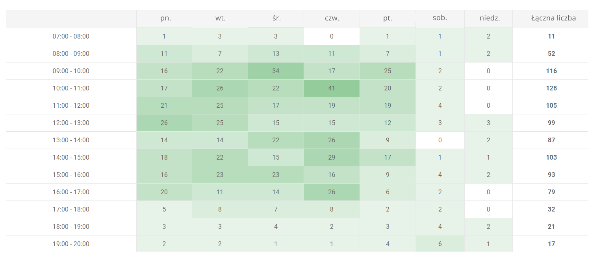The height and width of the screenshot is (263, 601).
Task: Click the 10:00 - 11:00 row label
Action: 71,88
